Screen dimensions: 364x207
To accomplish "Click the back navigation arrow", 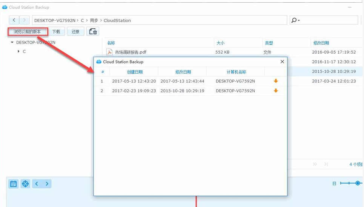I will [14, 20].
